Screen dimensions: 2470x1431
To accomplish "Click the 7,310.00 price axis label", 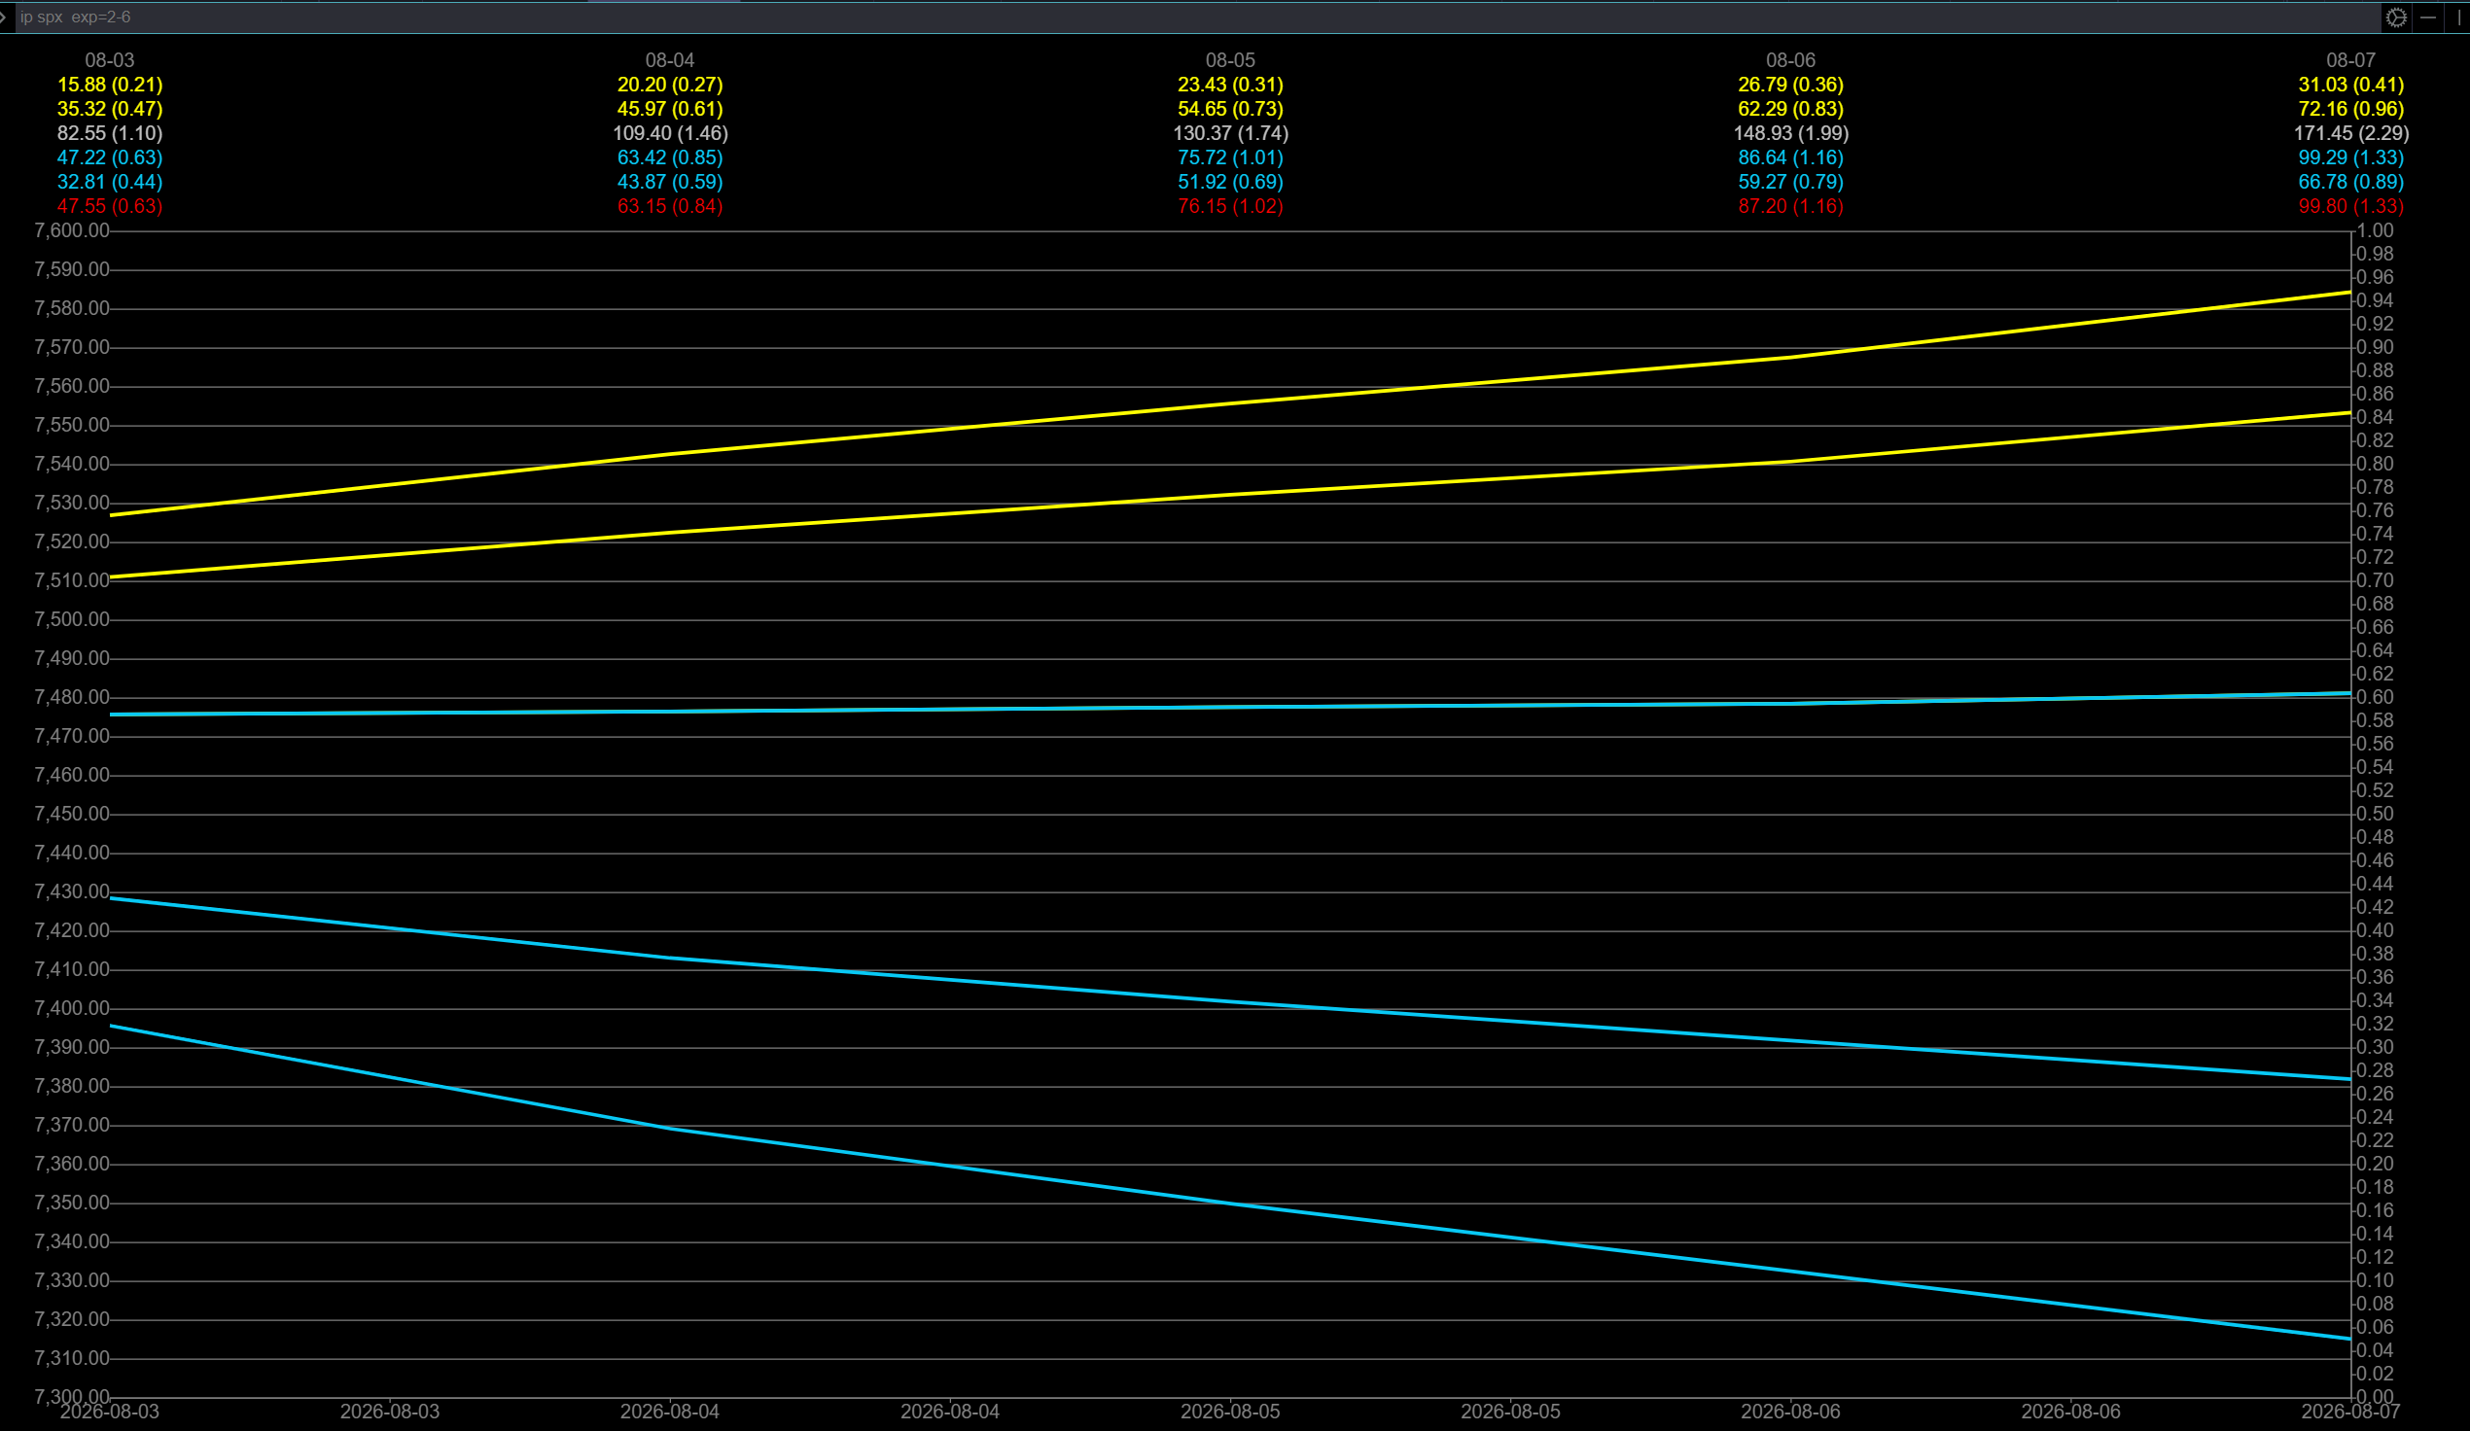I will pos(72,1358).
